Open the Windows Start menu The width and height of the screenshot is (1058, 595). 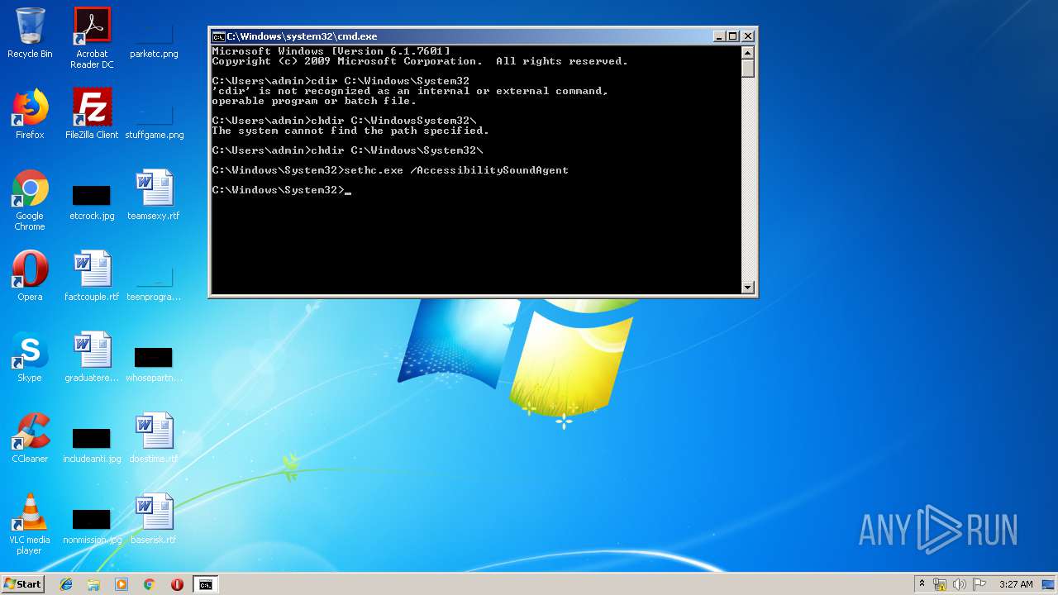point(22,583)
